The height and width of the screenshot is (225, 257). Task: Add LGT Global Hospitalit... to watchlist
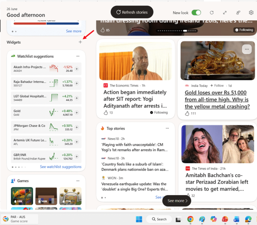point(77,98)
